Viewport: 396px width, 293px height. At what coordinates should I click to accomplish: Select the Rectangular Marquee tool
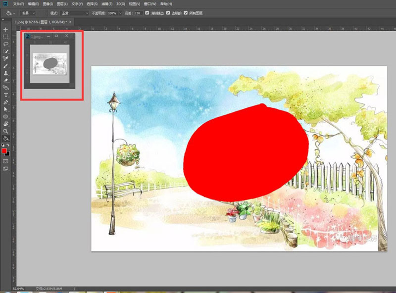(x=5, y=37)
